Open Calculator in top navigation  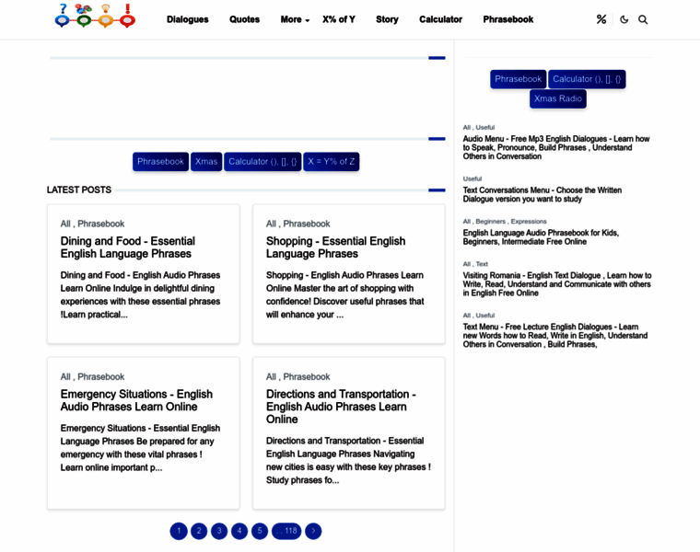[x=440, y=19]
